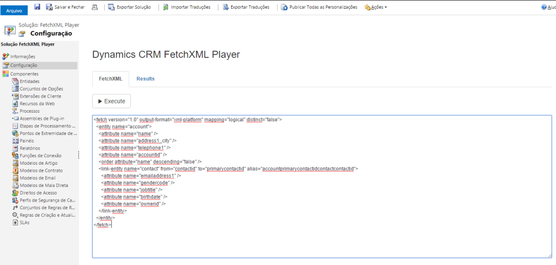556x265 pixels.
Task: Click the entity name="account" line
Action: coord(124,126)
